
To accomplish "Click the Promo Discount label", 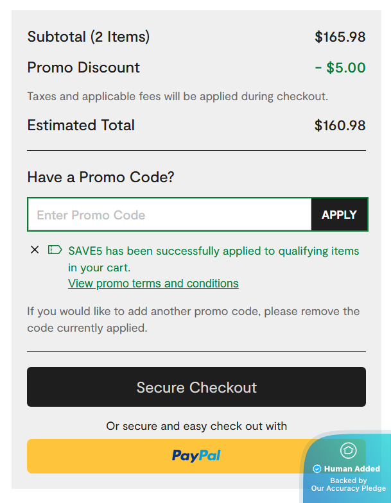I will point(83,67).
